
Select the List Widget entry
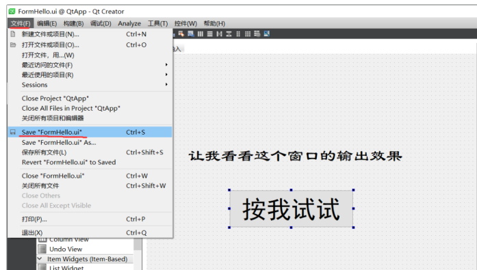66,267
